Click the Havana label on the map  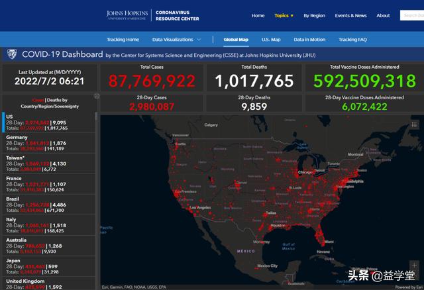(323, 252)
